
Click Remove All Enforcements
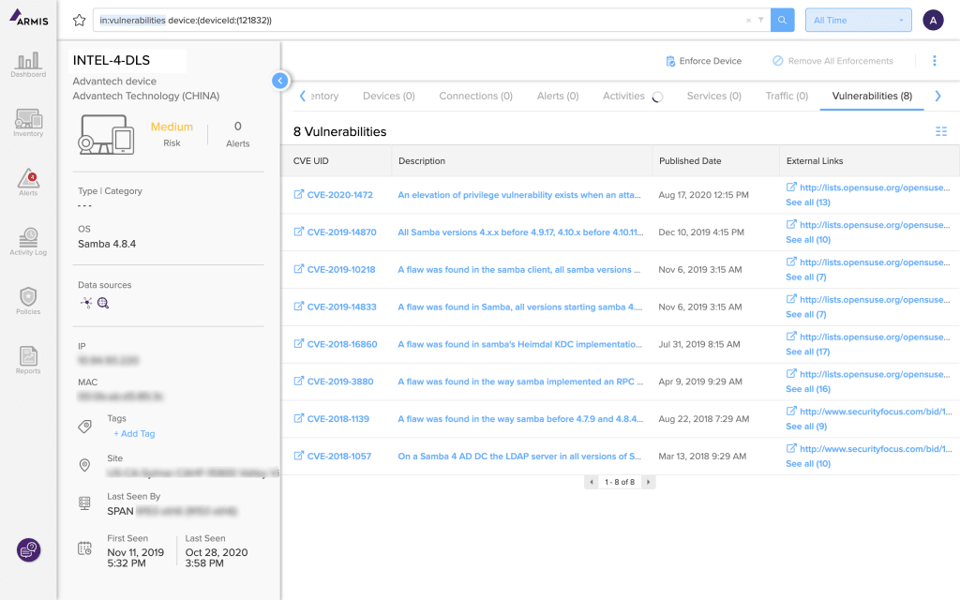[832, 61]
